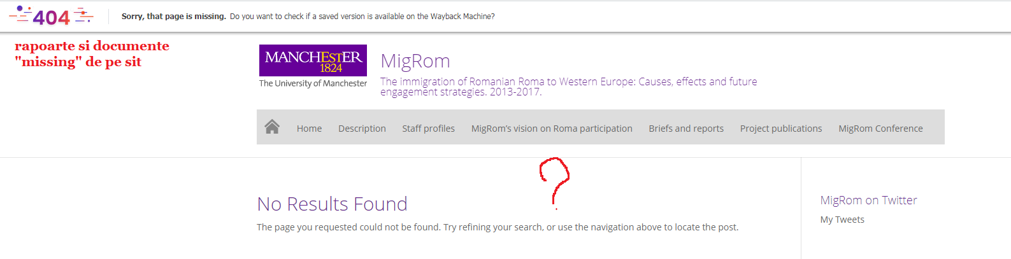Click the red hand-drawn question mark

coord(554,178)
